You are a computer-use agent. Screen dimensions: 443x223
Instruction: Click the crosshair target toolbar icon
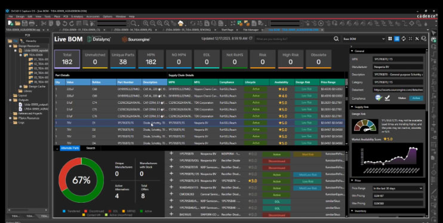coord(411,23)
